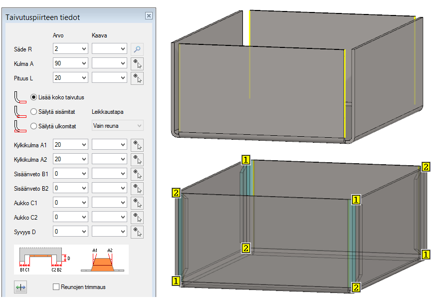437x299 pixels.
Task: Open the Leikkaustapa Vain reuna dropdown
Action: point(117,126)
